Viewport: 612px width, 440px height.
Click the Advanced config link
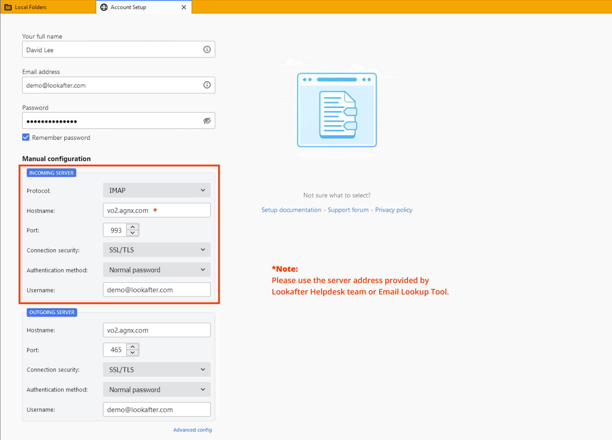[x=193, y=430]
